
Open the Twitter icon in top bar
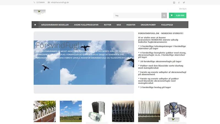(x=184, y=2)
